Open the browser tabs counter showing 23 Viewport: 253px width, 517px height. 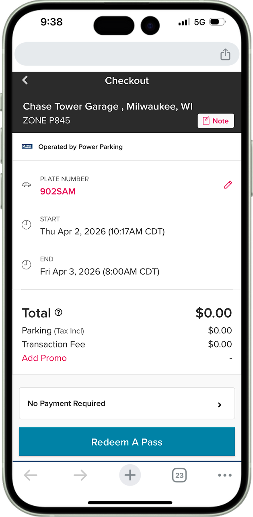pyautogui.click(x=179, y=475)
